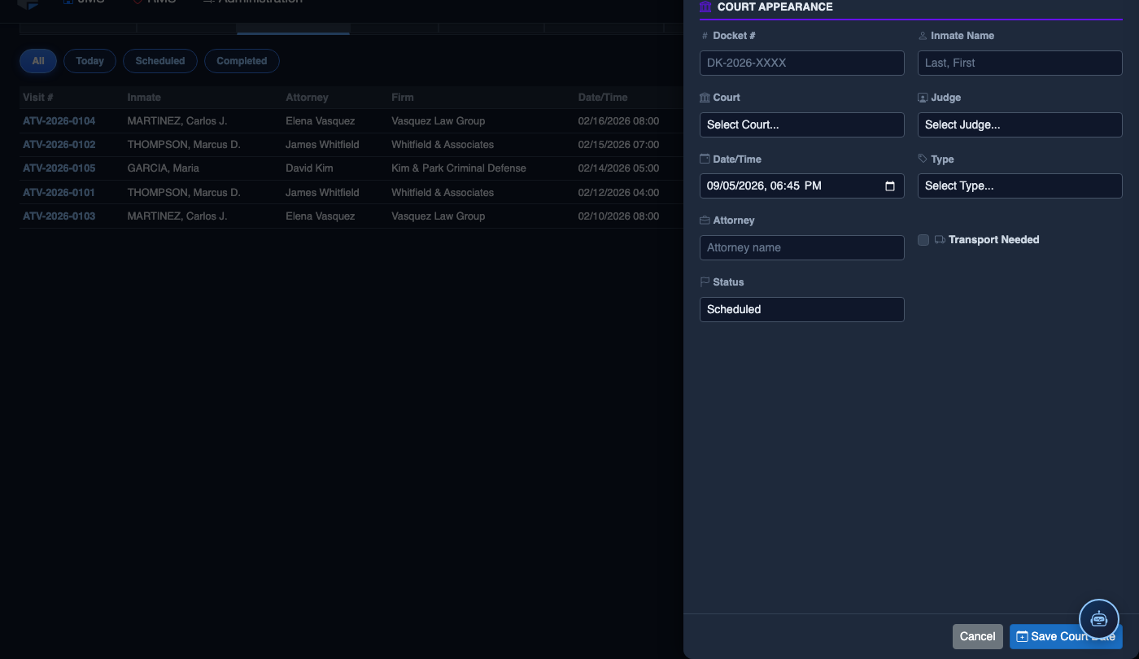The width and height of the screenshot is (1139, 659).
Task: Show Scheduled visits filter
Action: point(160,61)
